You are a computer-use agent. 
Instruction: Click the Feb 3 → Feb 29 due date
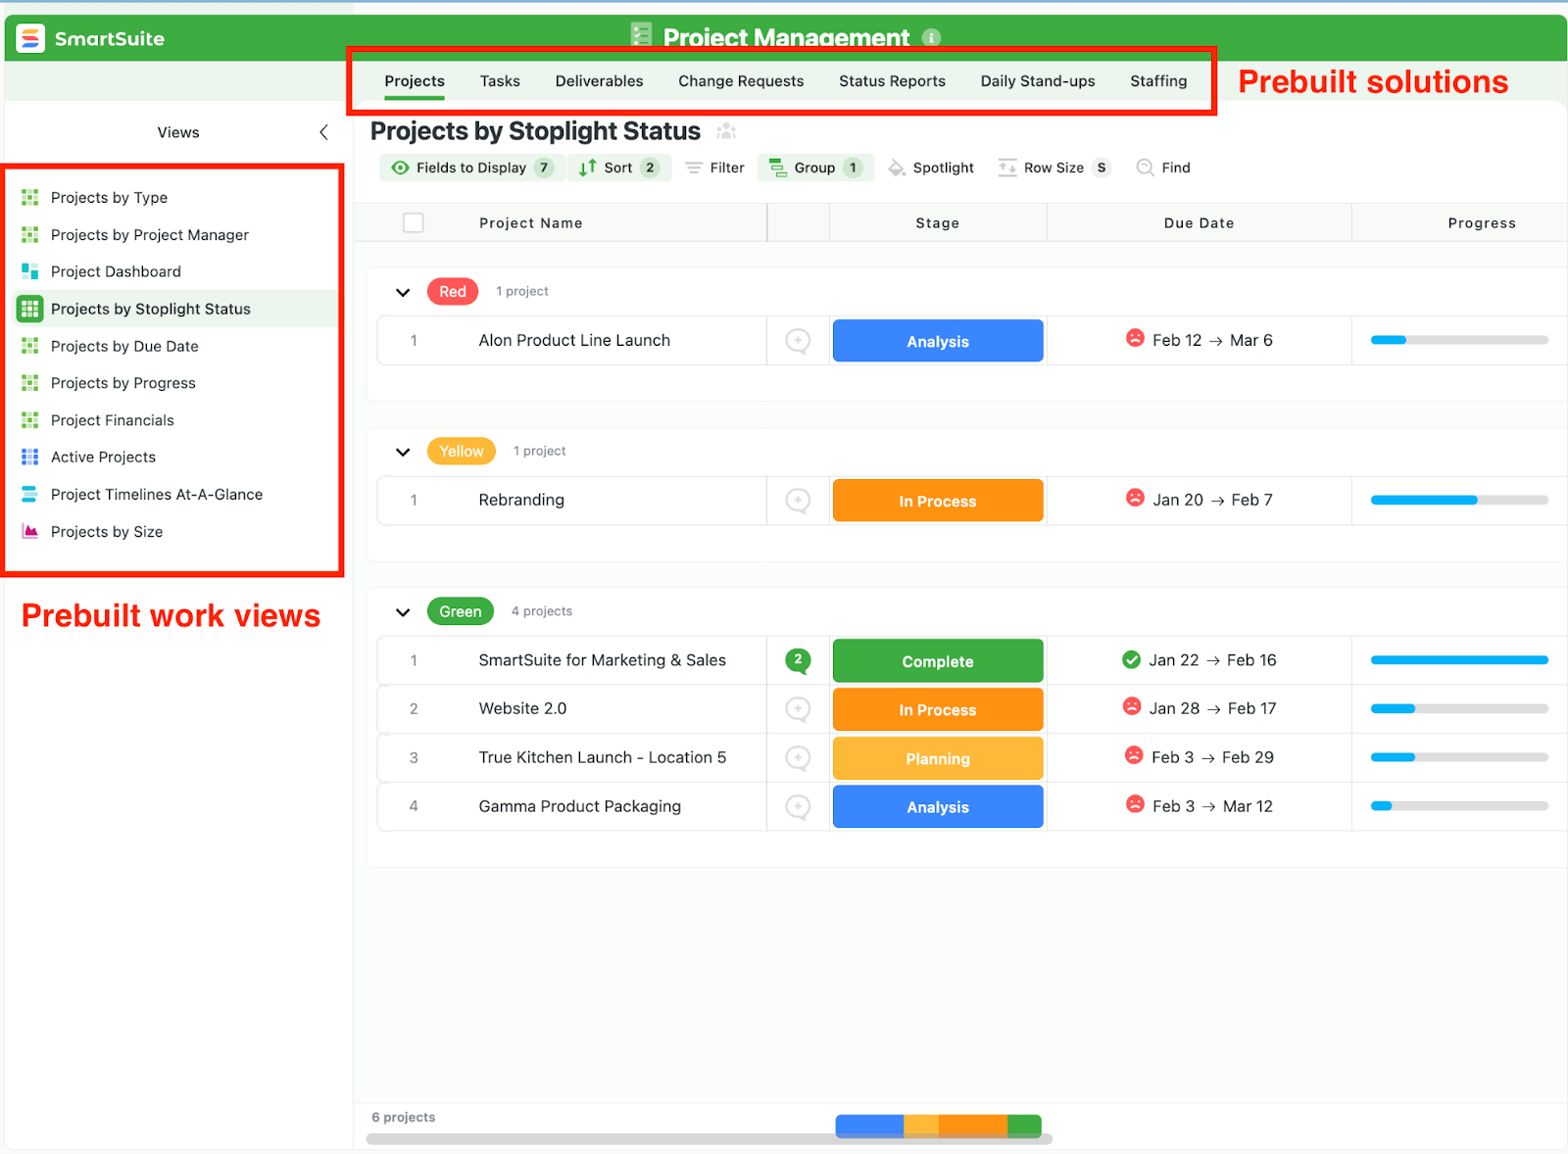(1212, 757)
